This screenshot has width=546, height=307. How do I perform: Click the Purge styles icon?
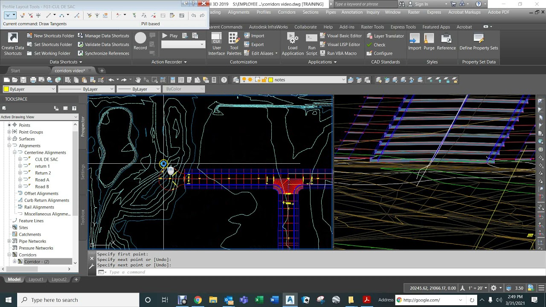(x=429, y=41)
